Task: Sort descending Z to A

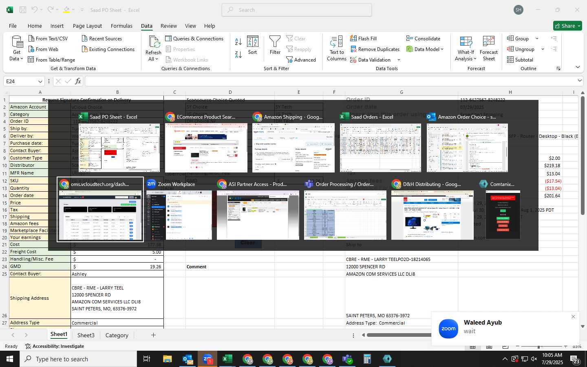Action: 238,54
